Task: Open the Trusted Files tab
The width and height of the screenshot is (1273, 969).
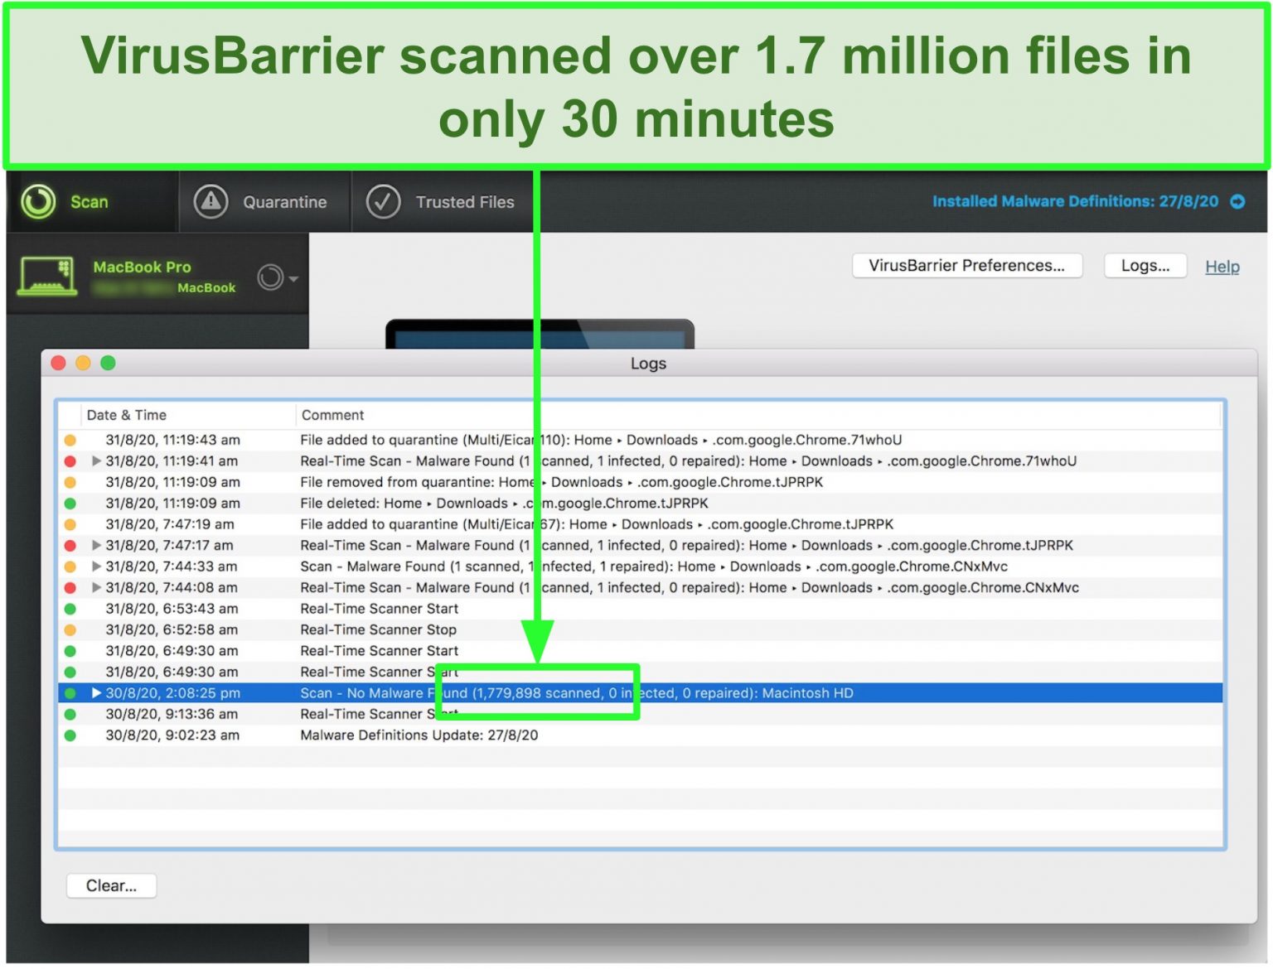Action: [x=443, y=202]
